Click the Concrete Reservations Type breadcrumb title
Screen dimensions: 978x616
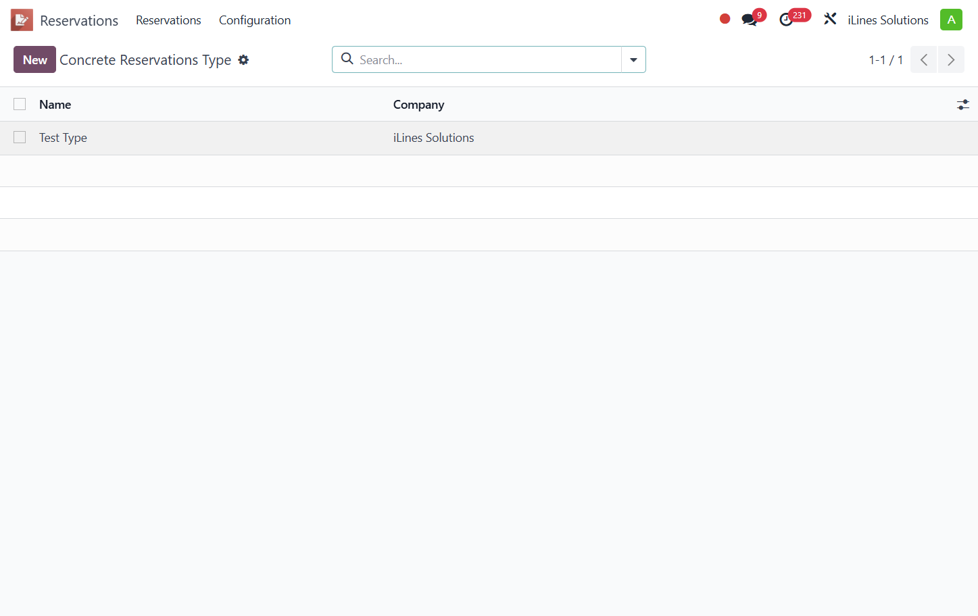pos(145,60)
